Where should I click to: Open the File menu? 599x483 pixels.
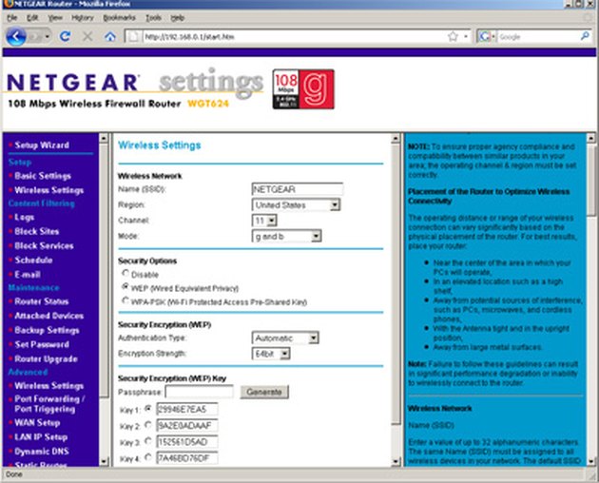point(12,17)
